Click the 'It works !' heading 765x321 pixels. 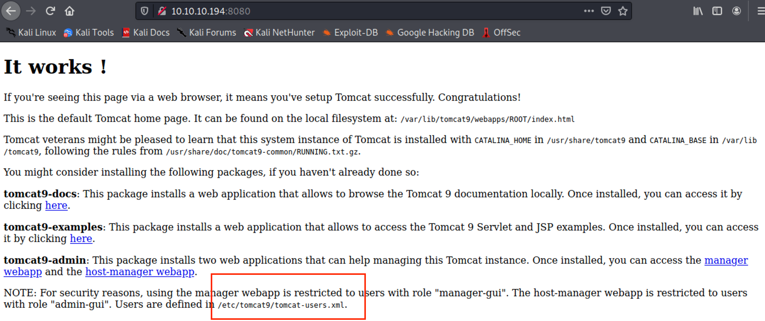coord(55,67)
